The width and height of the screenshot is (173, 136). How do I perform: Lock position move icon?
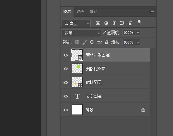pyautogui.click(x=92, y=42)
